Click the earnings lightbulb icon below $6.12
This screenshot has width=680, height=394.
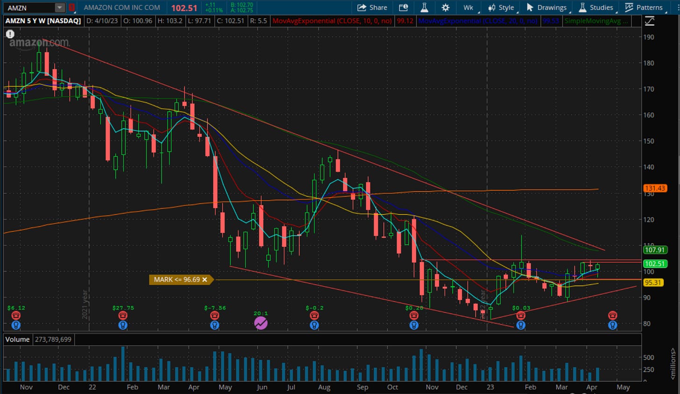[x=16, y=324]
